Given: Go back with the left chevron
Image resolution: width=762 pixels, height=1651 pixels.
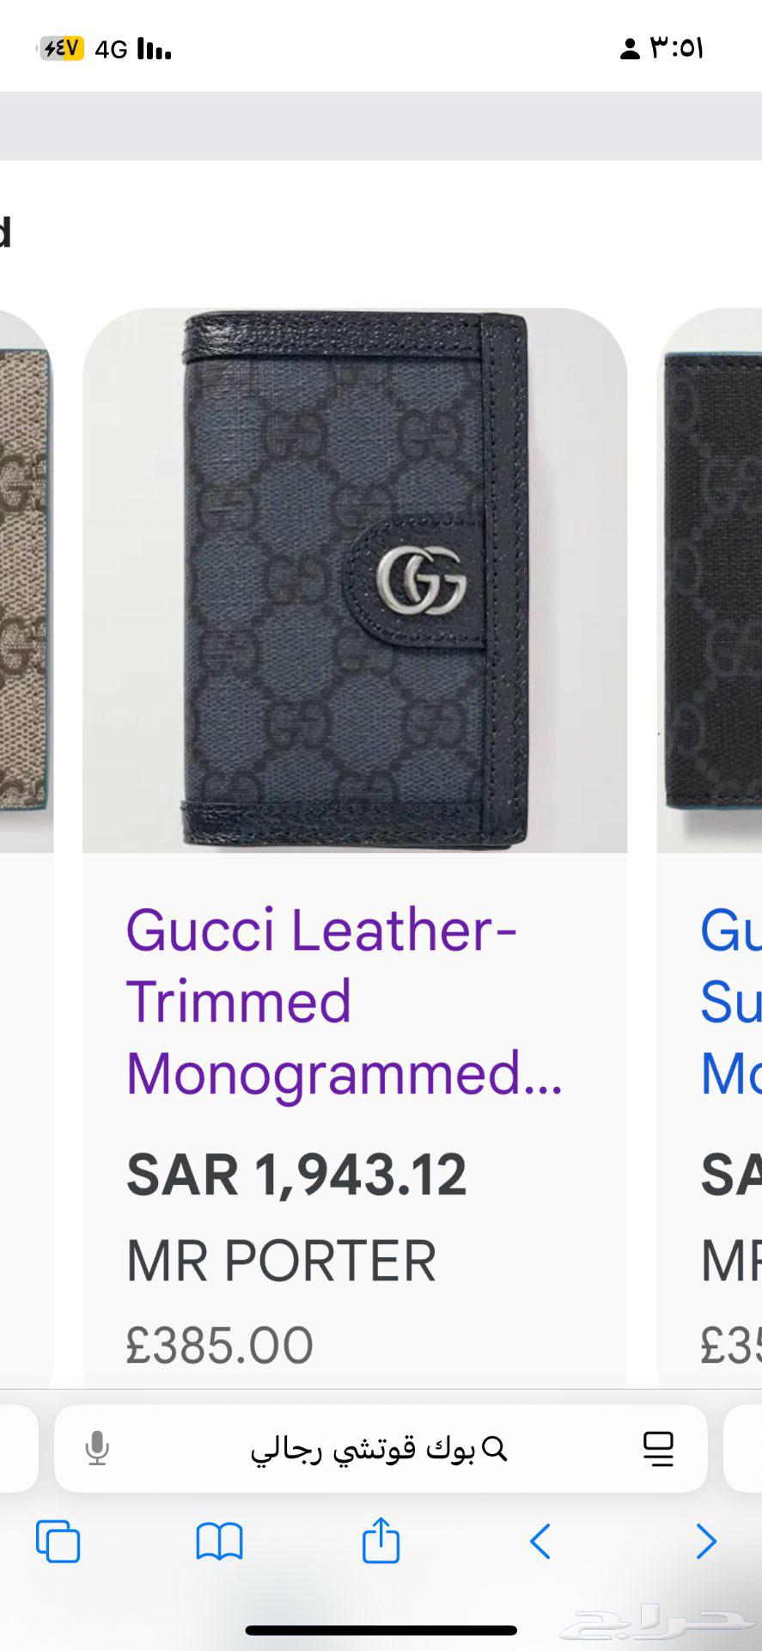Looking at the screenshot, I should [540, 1541].
